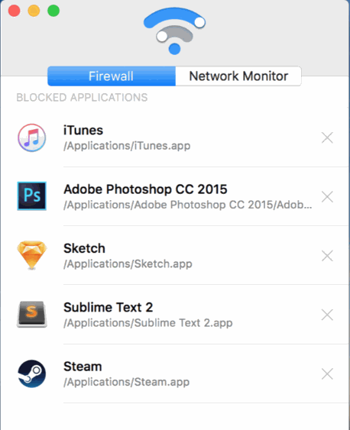Close the window with red button
Image resolution: width=350 pixels, height=430 pixels.
[14, 11]
